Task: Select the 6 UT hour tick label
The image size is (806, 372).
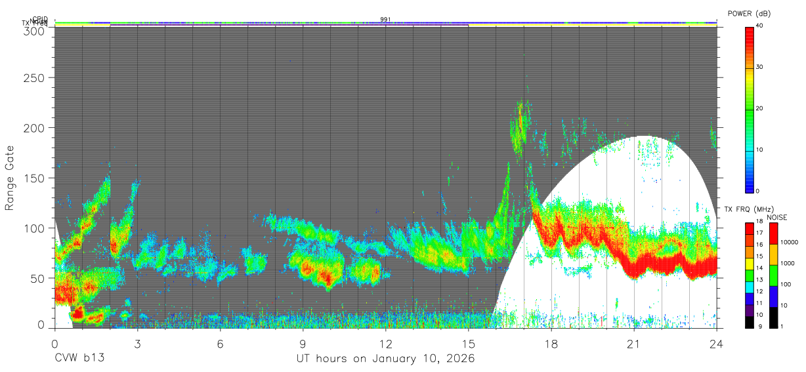Action: pyautogui.click(x=220, y=342)
